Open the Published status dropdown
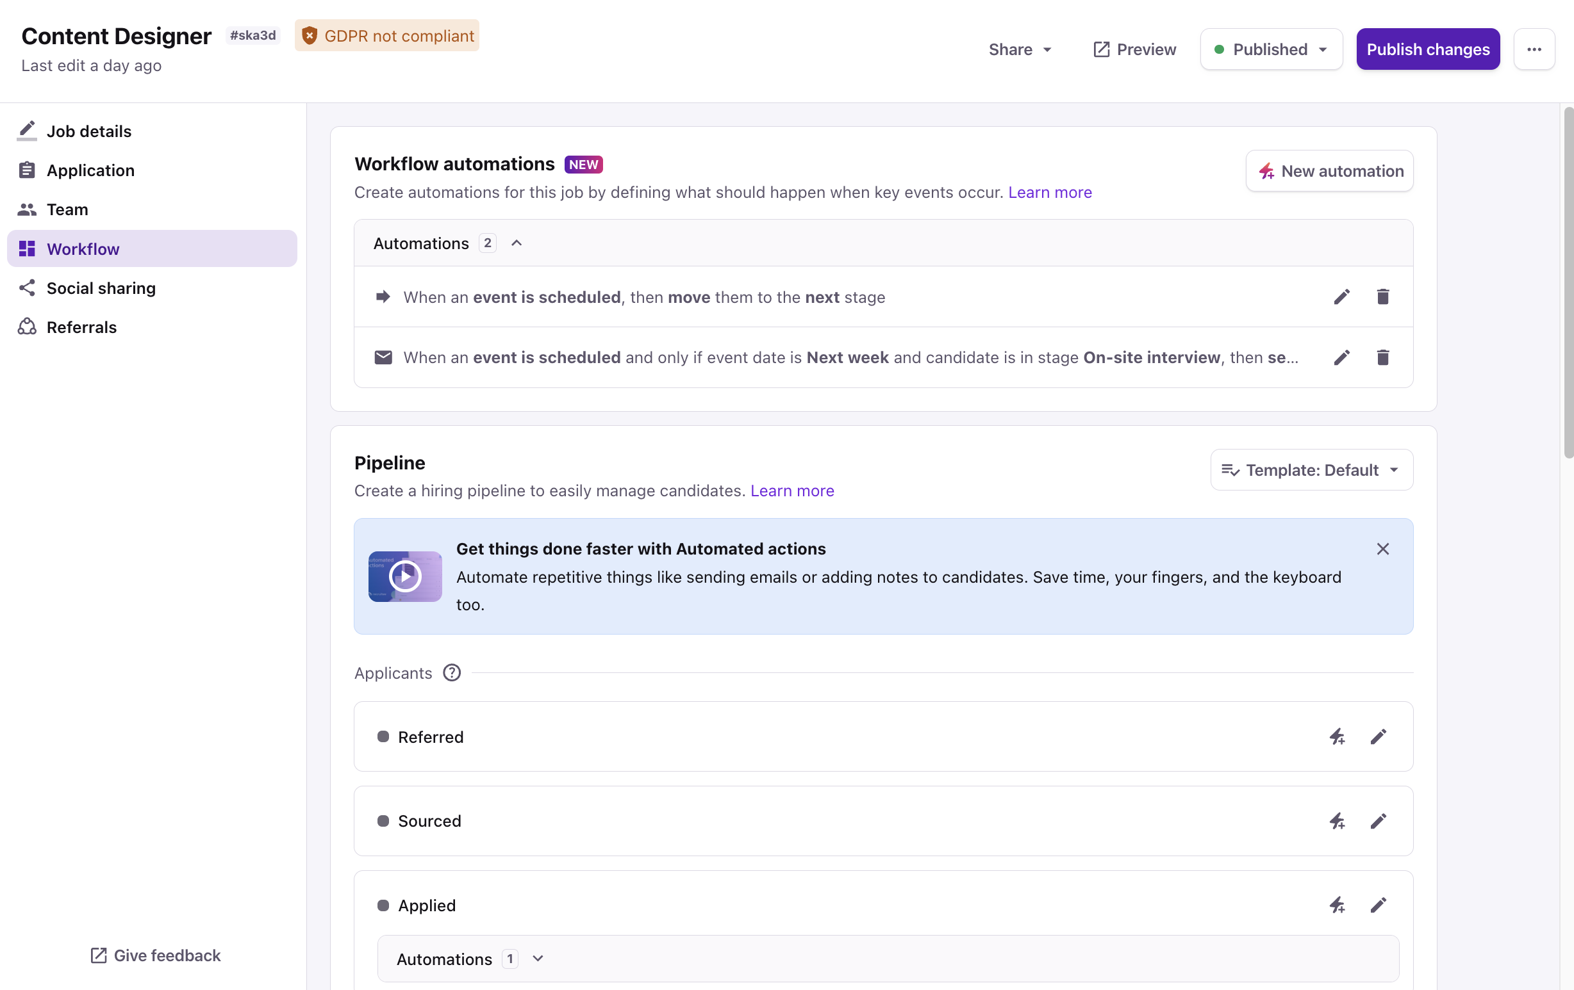The width and height of the screenshot is (1574, 990). coord(1271,49)
